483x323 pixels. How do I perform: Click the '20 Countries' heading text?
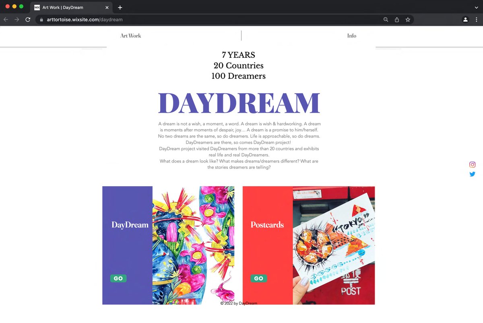(x=238, y=66)
